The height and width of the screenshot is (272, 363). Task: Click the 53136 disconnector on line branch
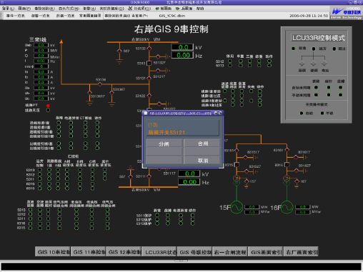100,84
